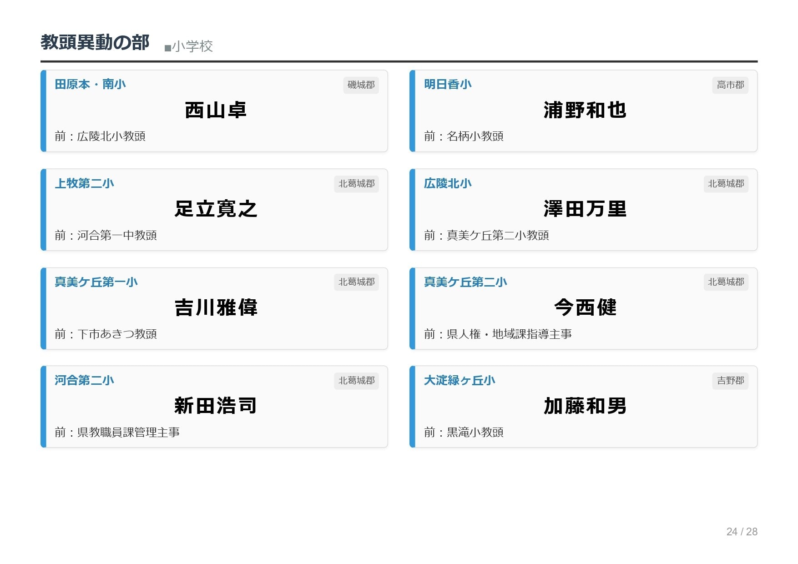The width and height of the screenshot is (798, 564).
Task: Select the name 西山卓
Action: coord(216,111)
